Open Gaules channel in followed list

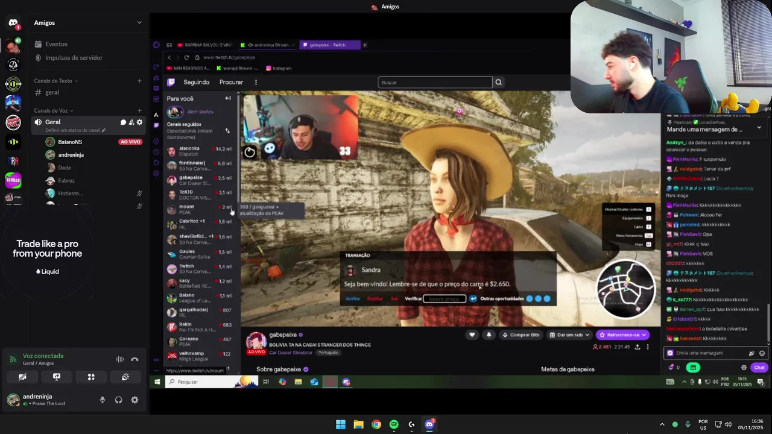(200, 254)
